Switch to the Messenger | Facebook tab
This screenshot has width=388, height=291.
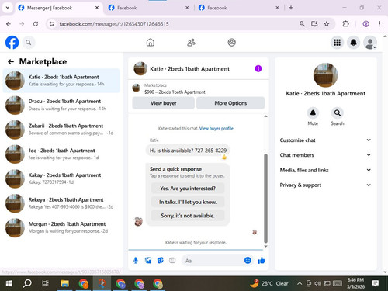(58, 8)
